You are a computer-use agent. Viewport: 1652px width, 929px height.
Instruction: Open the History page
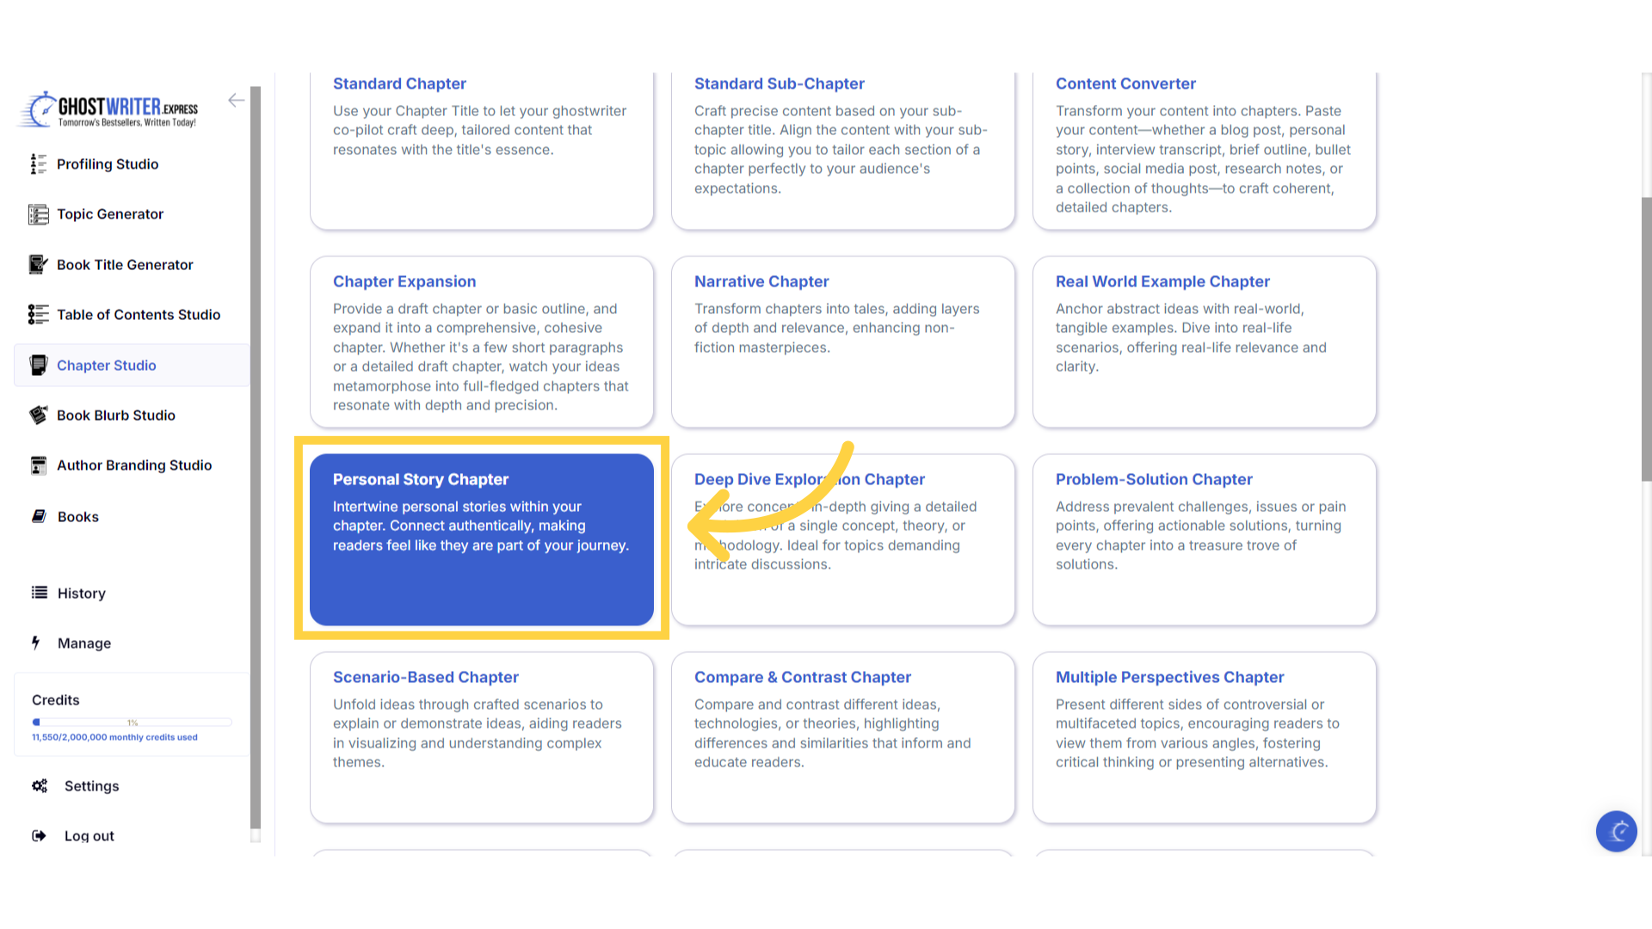(x=81, y=594)
